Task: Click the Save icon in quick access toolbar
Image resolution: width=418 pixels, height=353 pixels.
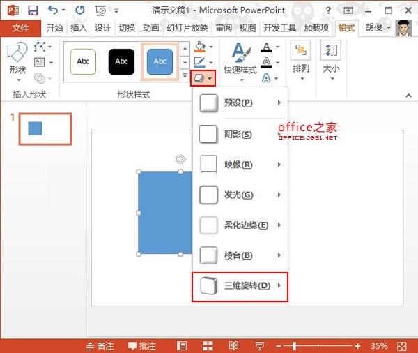Action: pyautogui.click(x=32, y=10)
